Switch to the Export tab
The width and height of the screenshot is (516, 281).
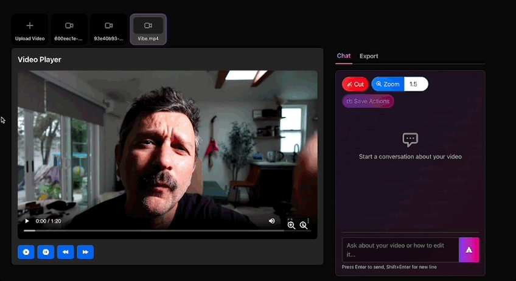[369, 56]
